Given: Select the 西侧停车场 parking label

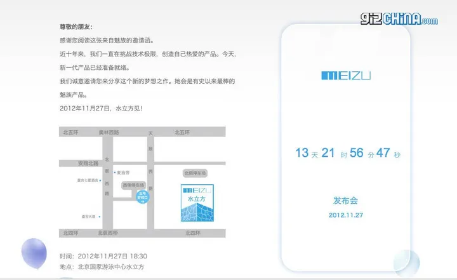Looking at the screenshot, I should click(x=133, y=185).
